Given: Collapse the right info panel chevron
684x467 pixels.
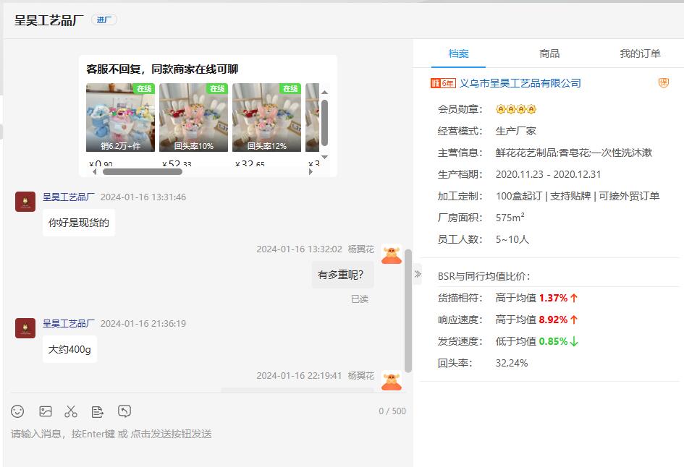Looking at the screenshot, I should coord(418,274).
